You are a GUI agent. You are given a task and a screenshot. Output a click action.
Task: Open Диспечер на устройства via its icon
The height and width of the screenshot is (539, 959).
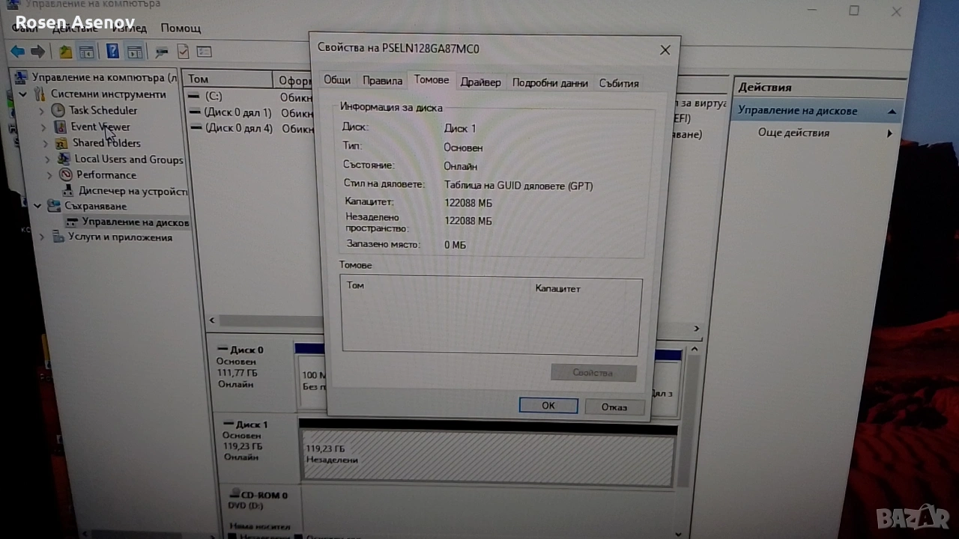pyautogui.click(x=69, y=192)
